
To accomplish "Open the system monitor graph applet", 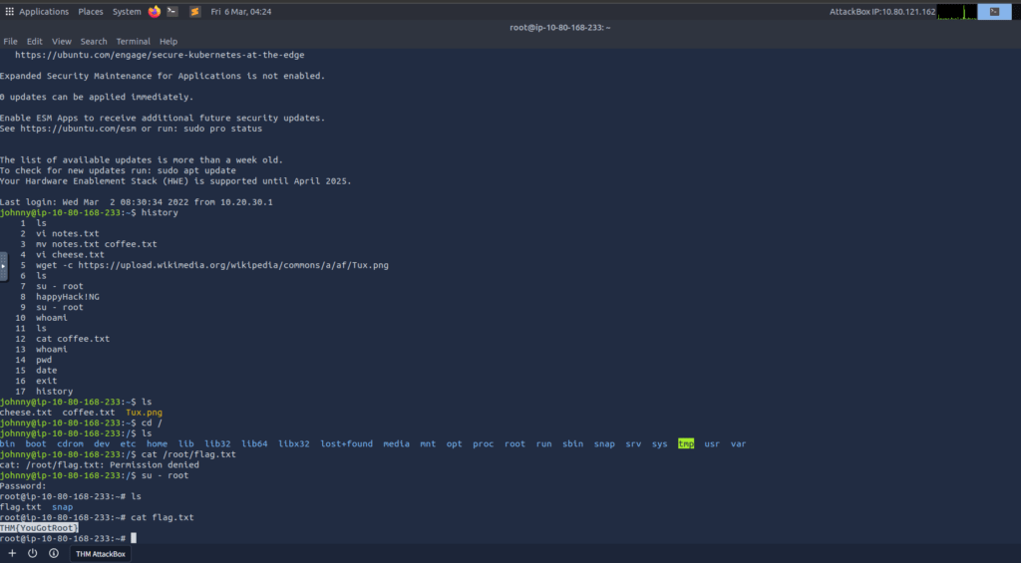I will (956, 12).
